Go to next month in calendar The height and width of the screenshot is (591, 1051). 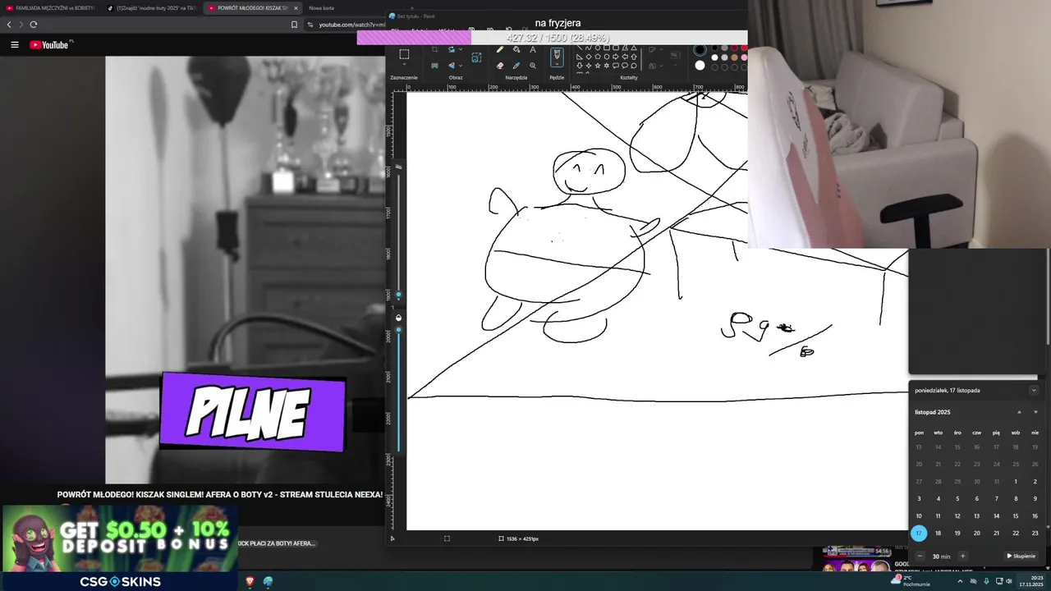click(x=1035, y=412)
